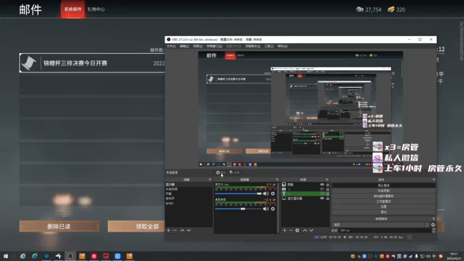The height and width of the screenshot is (261, 464).
Task: Select the Display Capture source row
Action: coord(305,198)
